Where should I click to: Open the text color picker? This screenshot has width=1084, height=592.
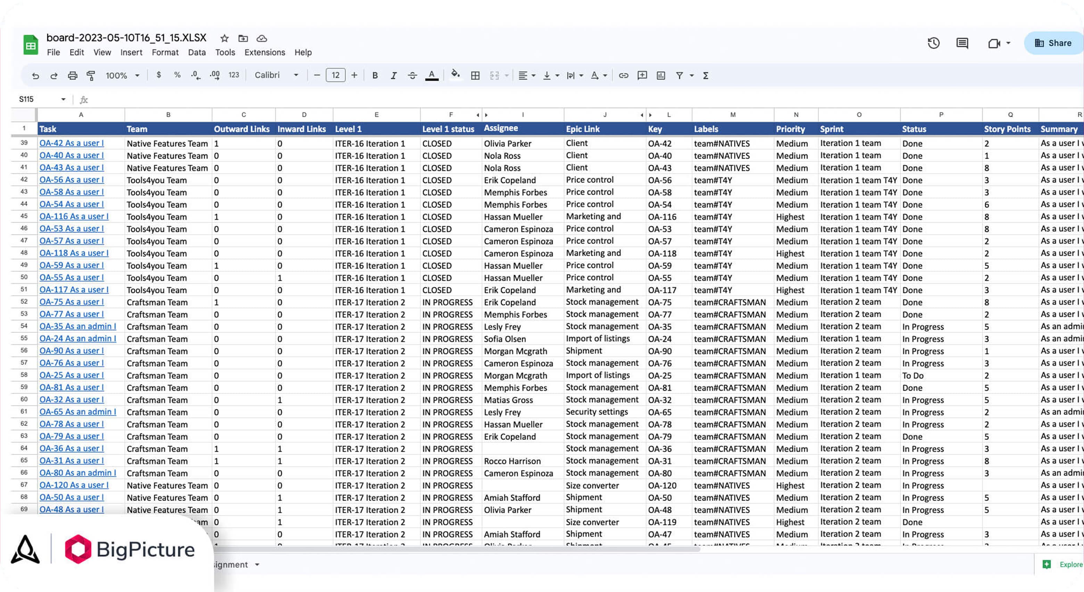[x=432, y=75]
